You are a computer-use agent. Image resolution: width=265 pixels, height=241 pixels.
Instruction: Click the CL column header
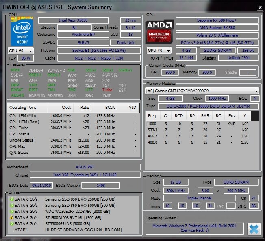point(166,116)
